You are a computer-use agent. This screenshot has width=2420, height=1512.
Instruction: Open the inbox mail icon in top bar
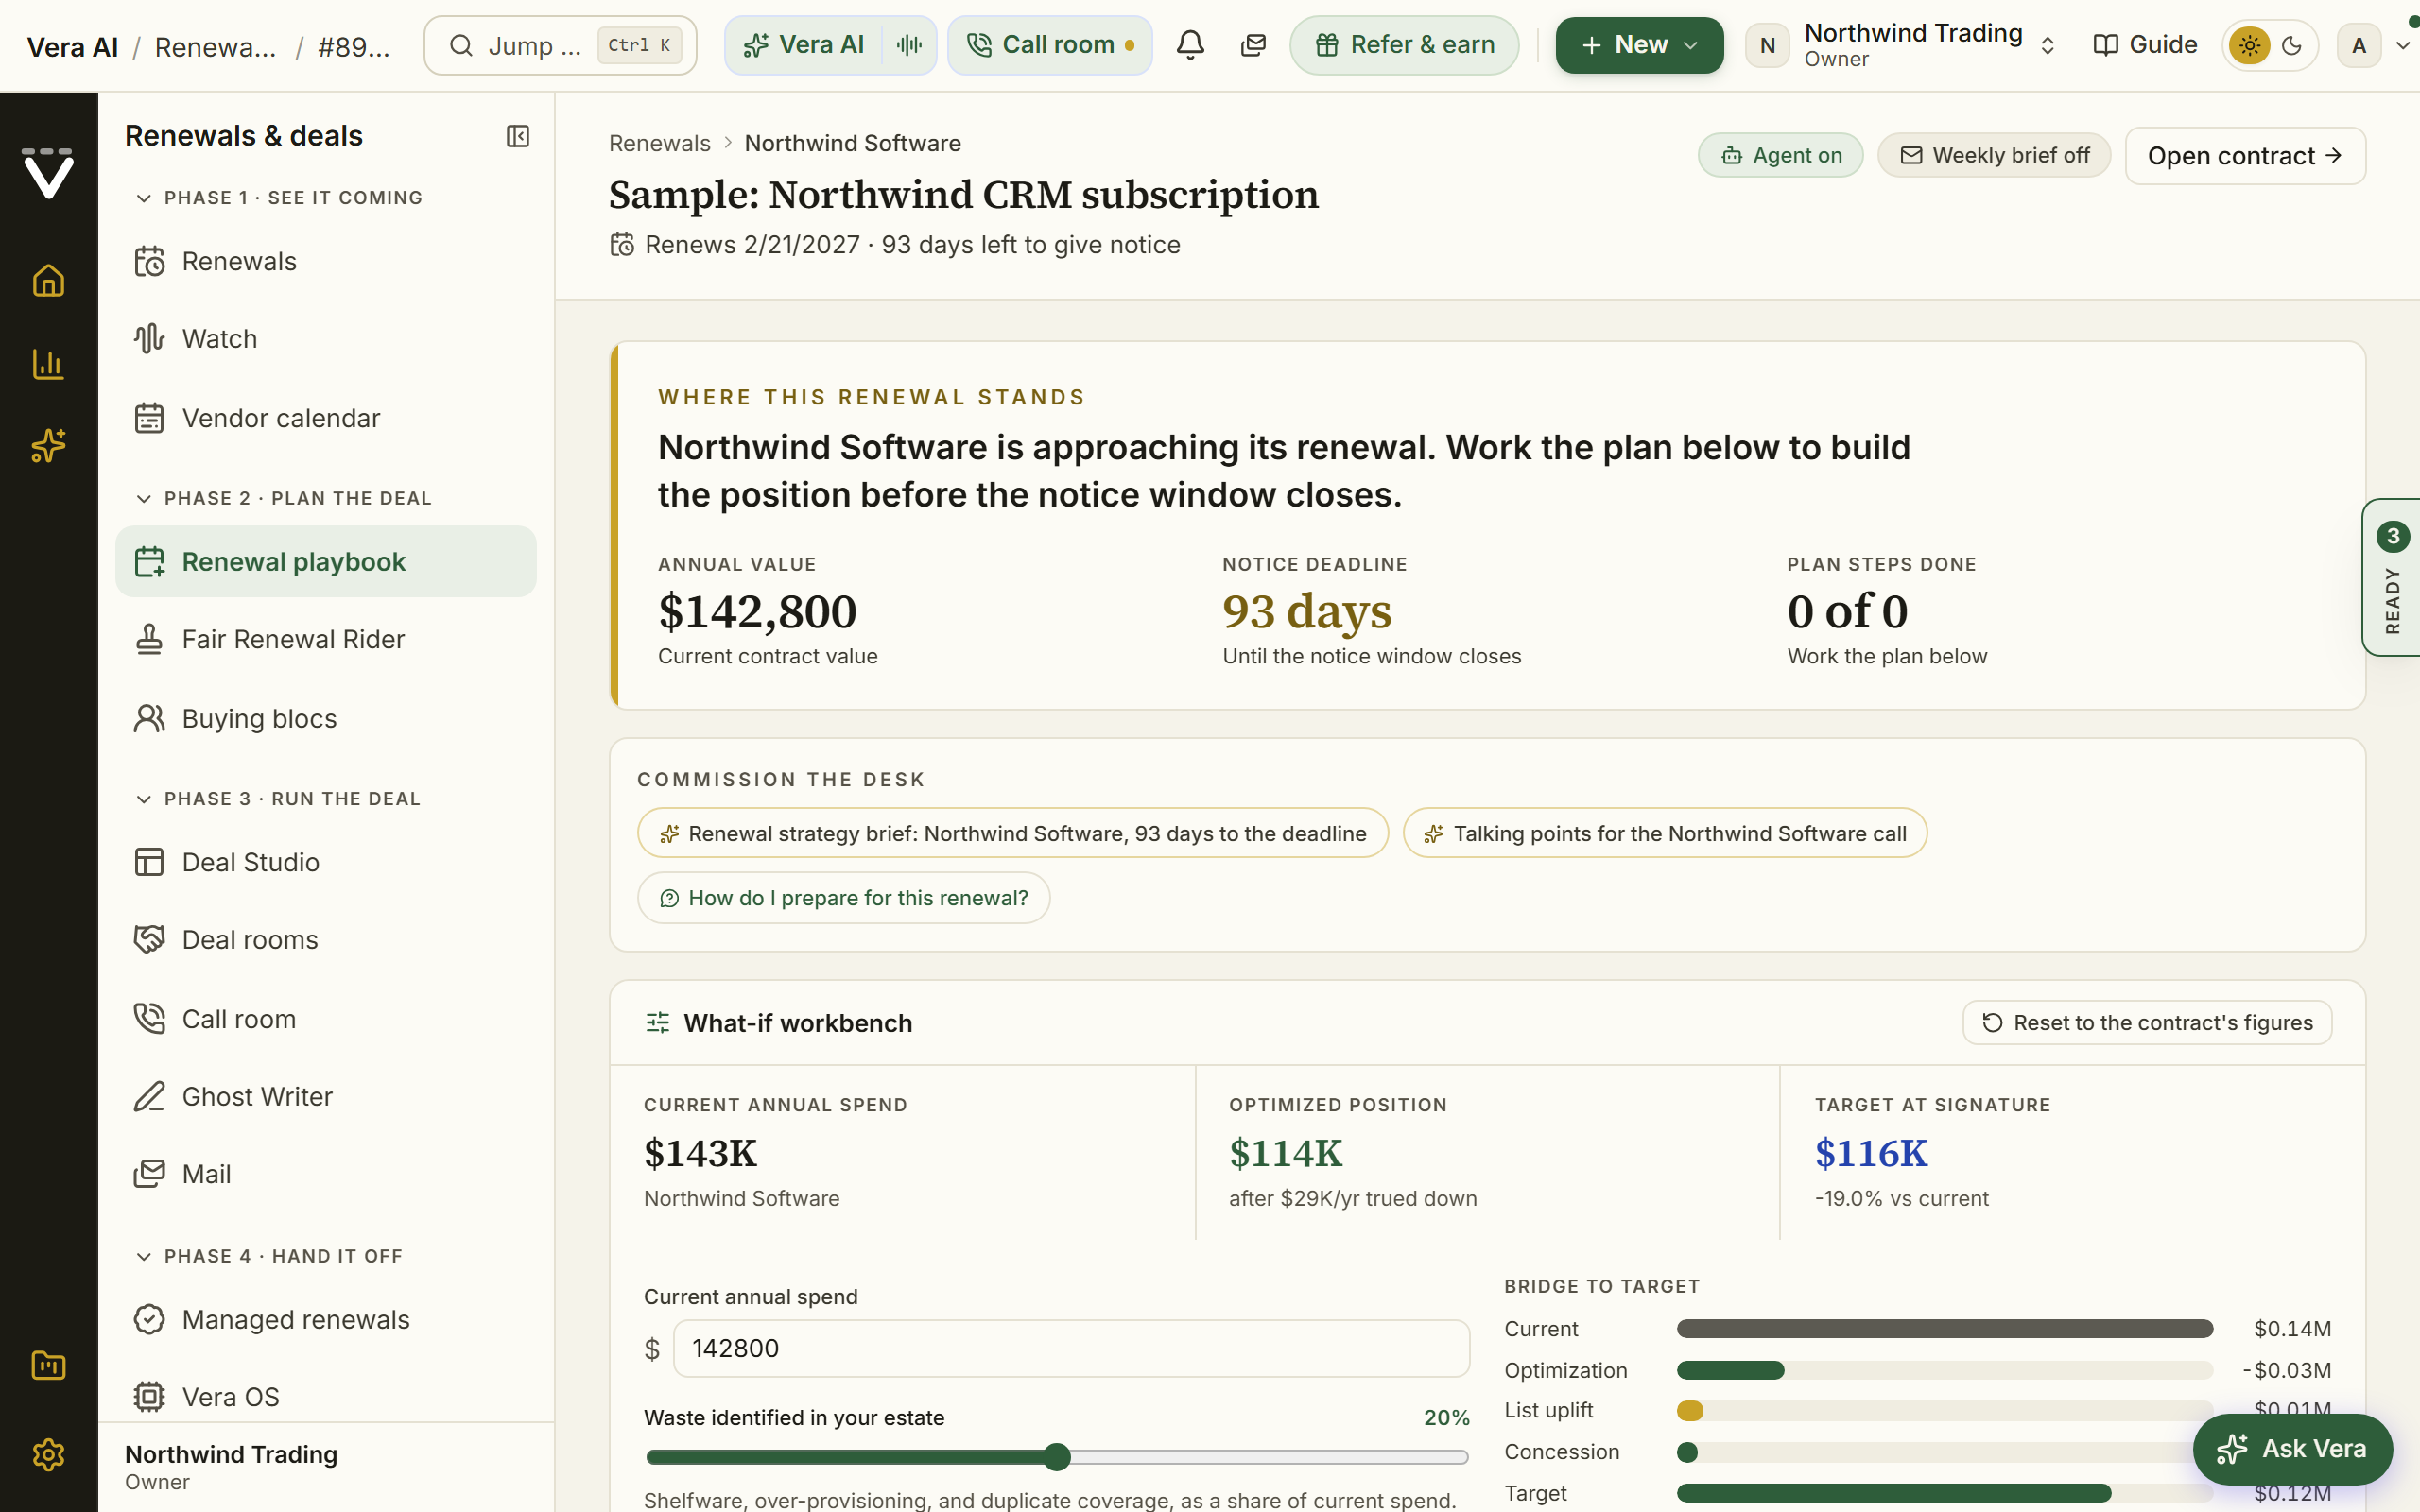[1253, 45]
